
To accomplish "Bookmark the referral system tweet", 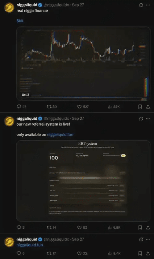I will click(x=140, y=228).
